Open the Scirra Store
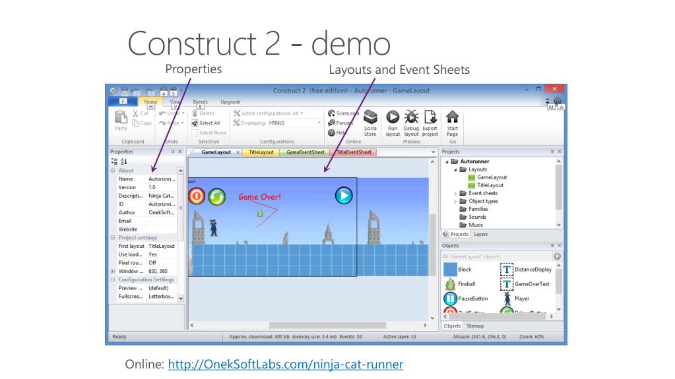 [x=370, y=123]
